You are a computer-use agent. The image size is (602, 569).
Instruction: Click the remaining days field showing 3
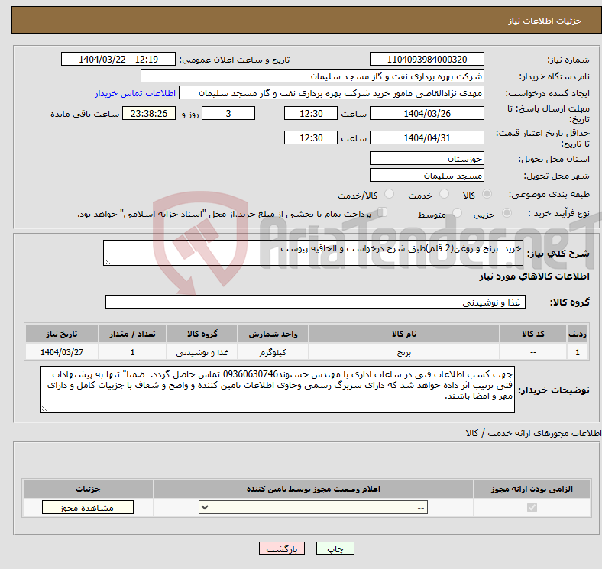coord(228,113)
